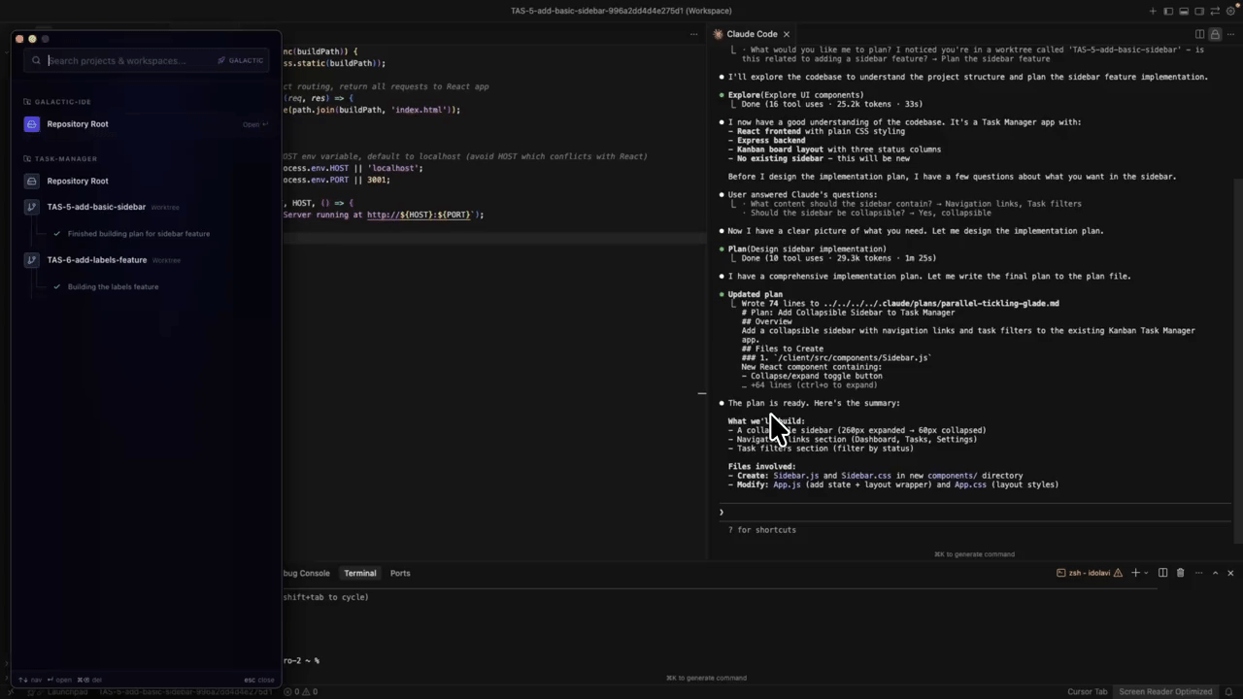This screenshot has width=1243, height=699.
Task: Split the editor with split icon
Action: (x=1199, y=34)
